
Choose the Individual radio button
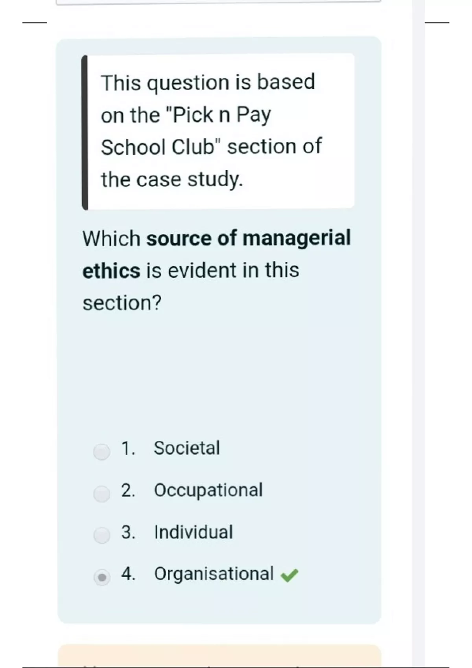[101, 535]
